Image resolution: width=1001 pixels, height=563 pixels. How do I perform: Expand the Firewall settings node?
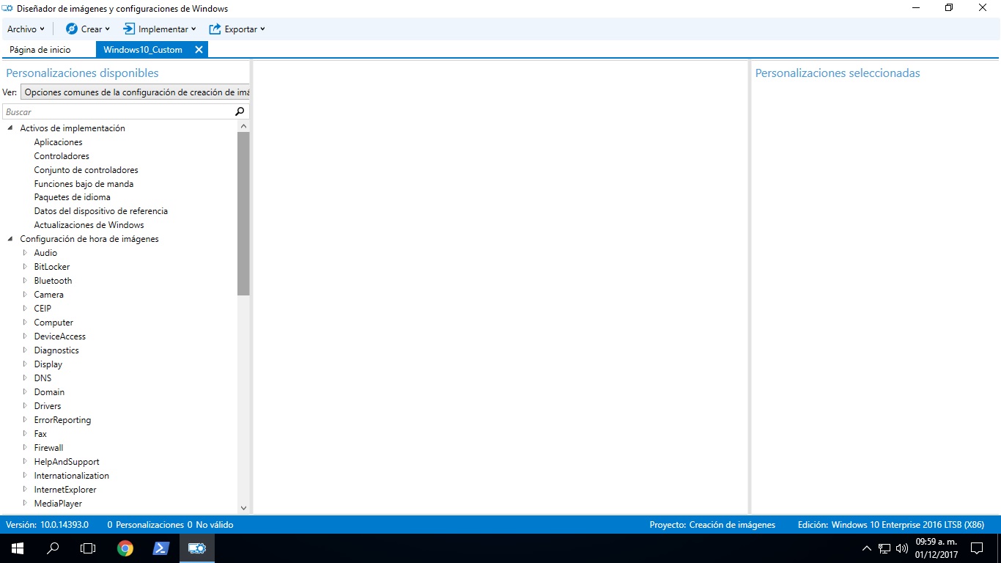coord(25,448)
